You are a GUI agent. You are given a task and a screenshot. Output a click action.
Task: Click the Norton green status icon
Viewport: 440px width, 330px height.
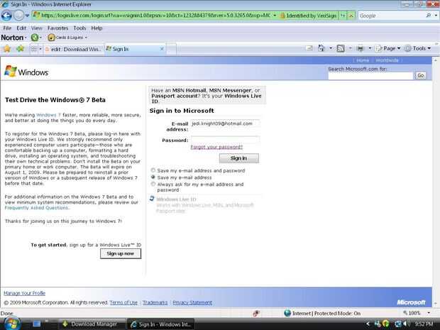point(35,38)
